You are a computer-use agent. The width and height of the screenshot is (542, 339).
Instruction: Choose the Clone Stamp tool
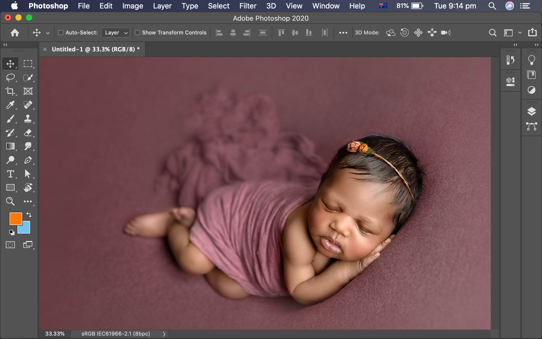(x=28, y=119)
